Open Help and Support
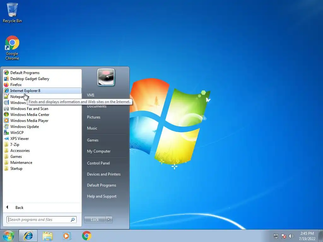The image size is (323, 242). [102, 196]
